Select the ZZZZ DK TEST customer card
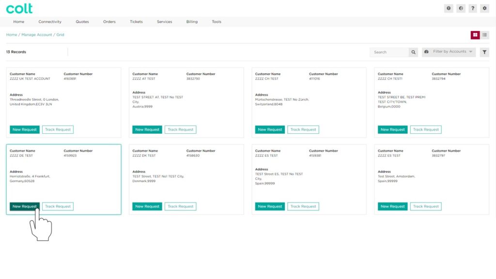This screenshot has width=496, height=279. [x=186, y=179]
